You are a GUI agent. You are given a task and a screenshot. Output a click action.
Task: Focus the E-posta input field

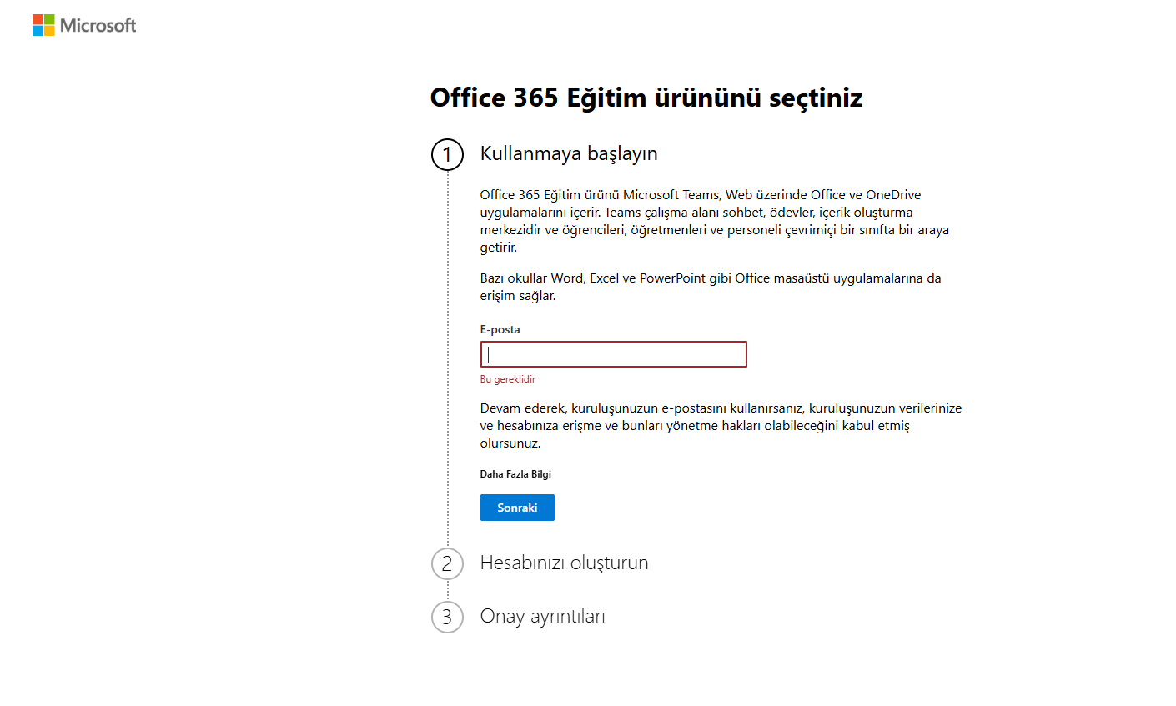[x=613, y=354]
